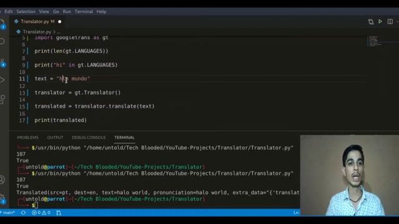Click the 'print(translated)' line
The height and width of the screenshot is (224, 399).
click(60, 120)
